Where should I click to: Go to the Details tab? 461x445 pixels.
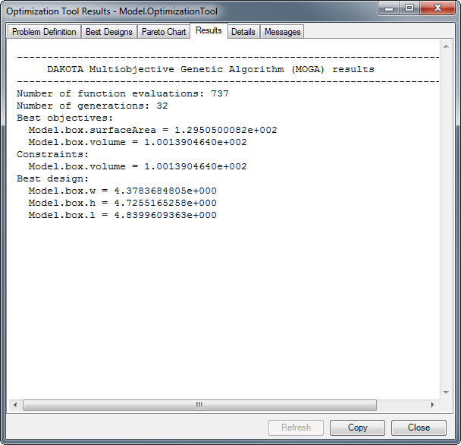pos(243,32)
